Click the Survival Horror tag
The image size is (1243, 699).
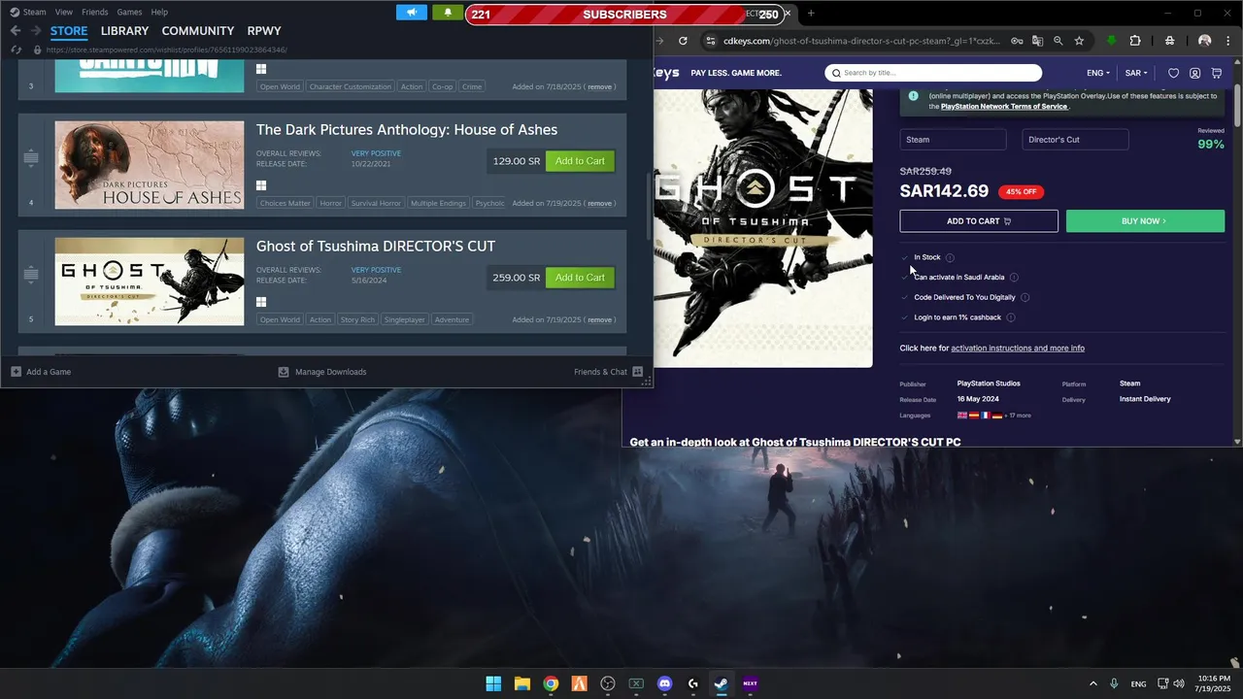376,204
